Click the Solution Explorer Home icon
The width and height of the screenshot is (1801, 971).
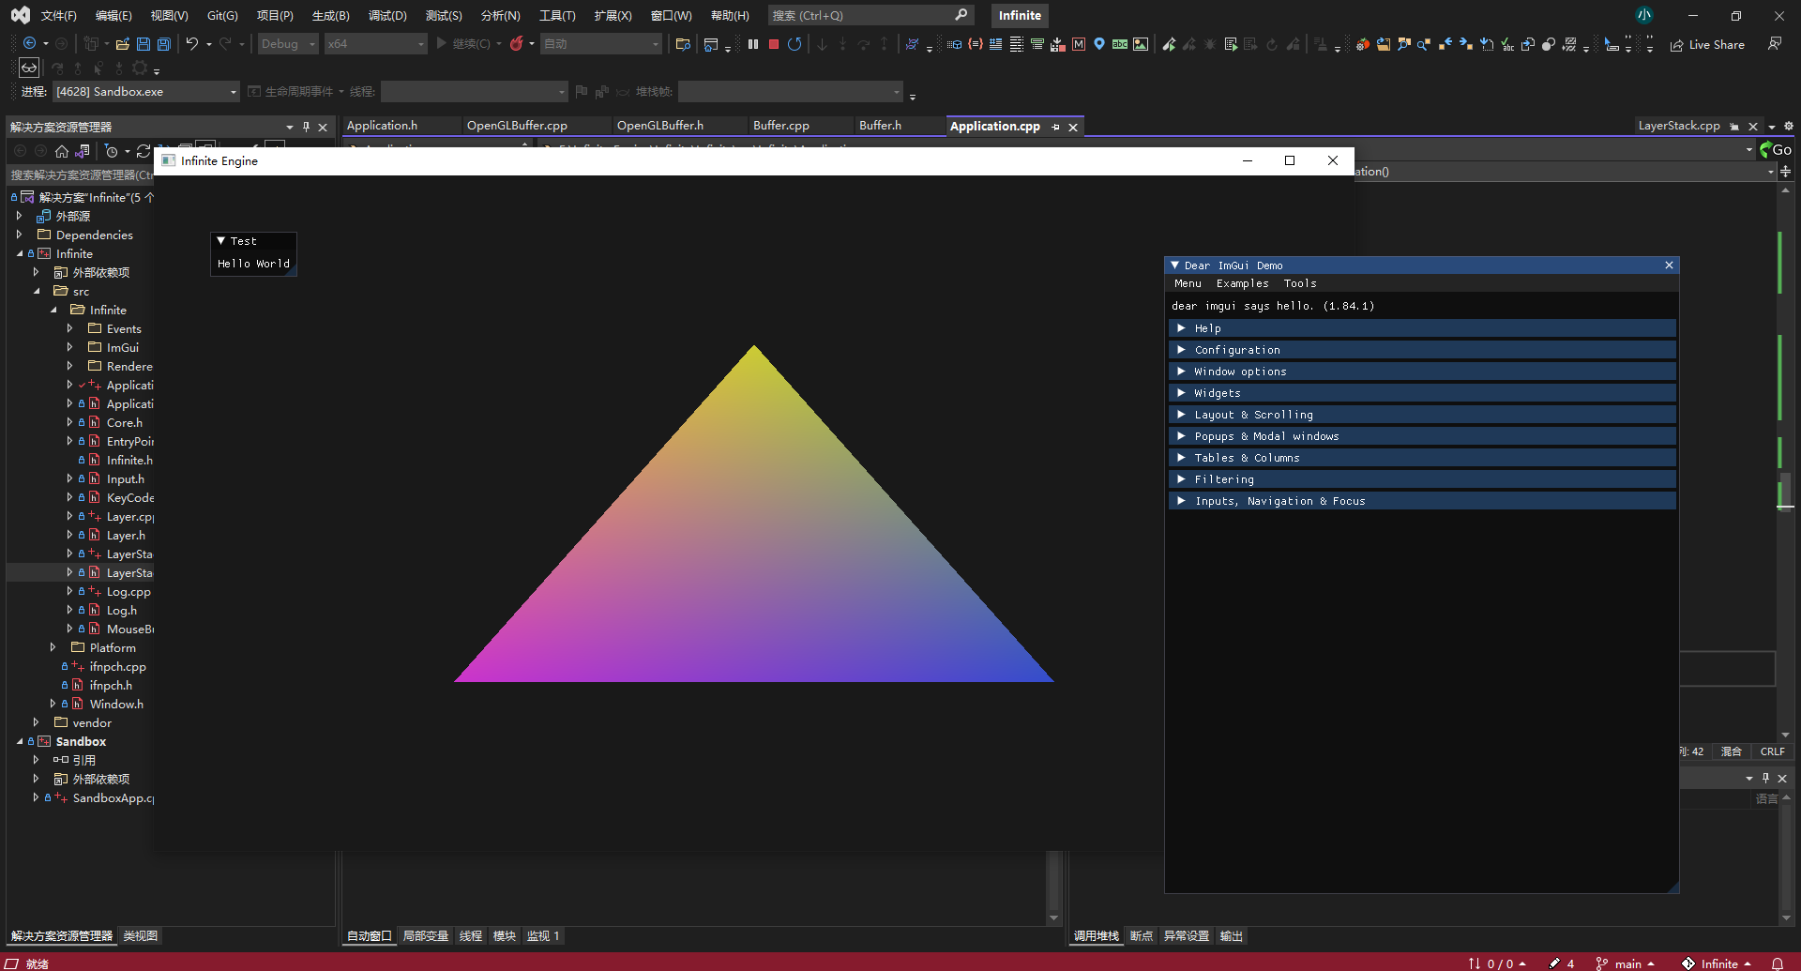tap(62, 150)
